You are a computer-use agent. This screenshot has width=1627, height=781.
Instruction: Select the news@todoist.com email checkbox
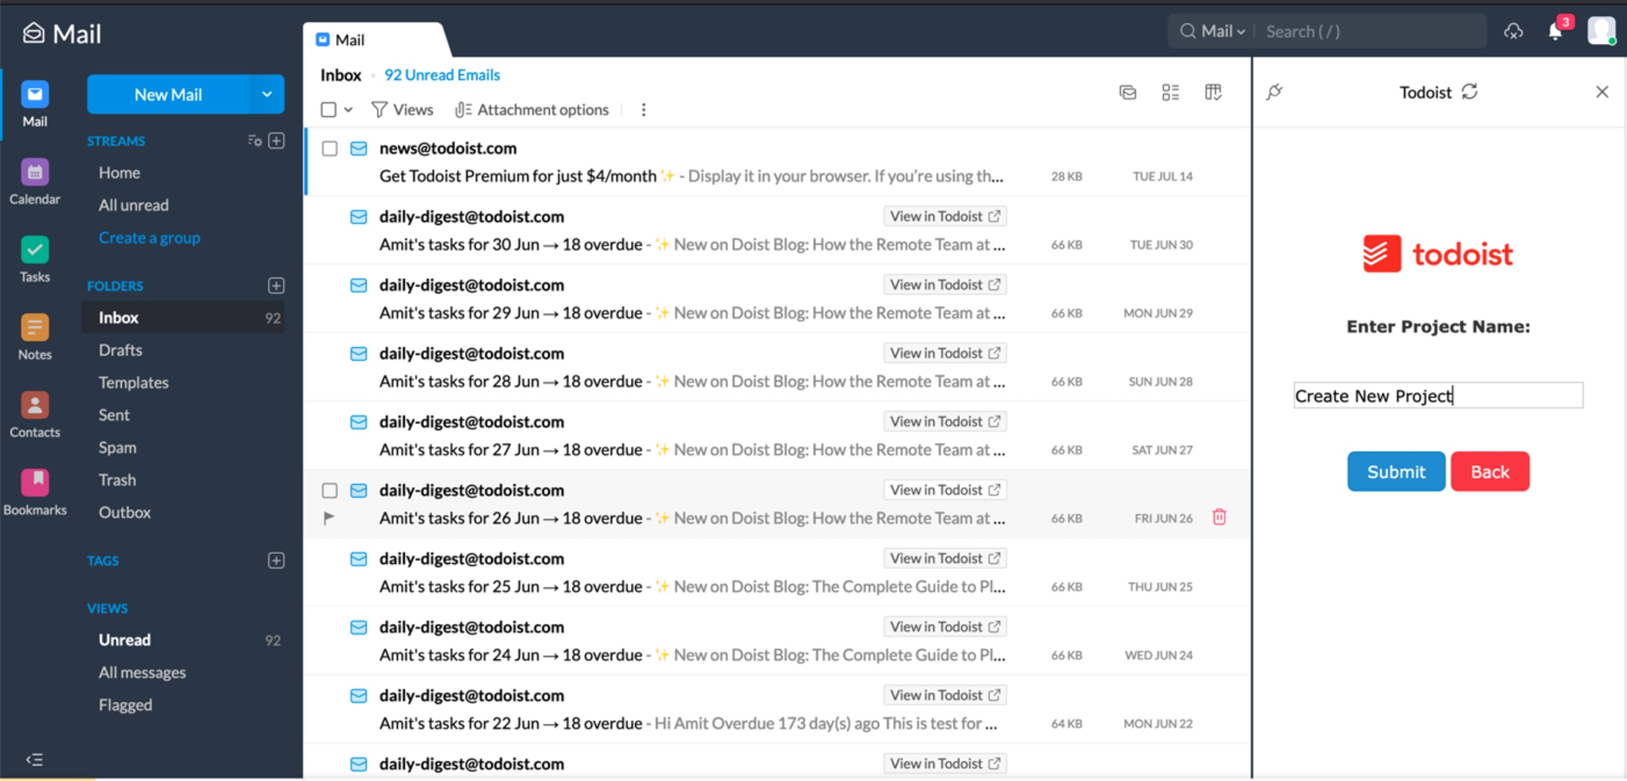(x=330, y=148)
